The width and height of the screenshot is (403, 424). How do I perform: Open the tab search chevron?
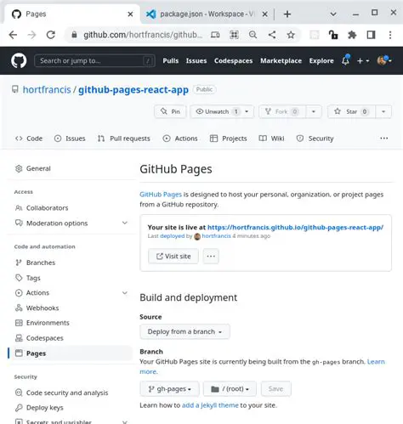[333, 14]
